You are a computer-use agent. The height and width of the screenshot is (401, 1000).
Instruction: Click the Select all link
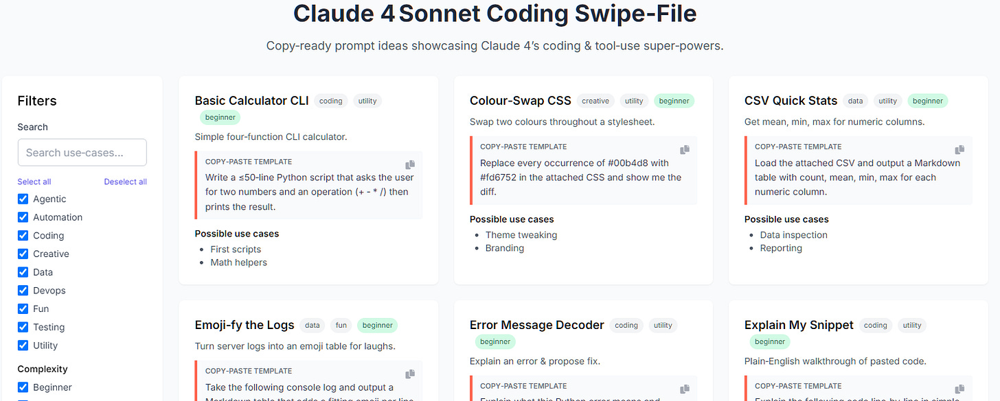tap(34, 181)
